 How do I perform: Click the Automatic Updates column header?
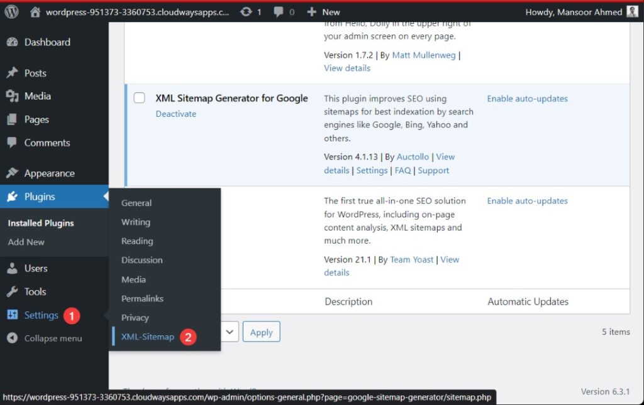(528, 301)
